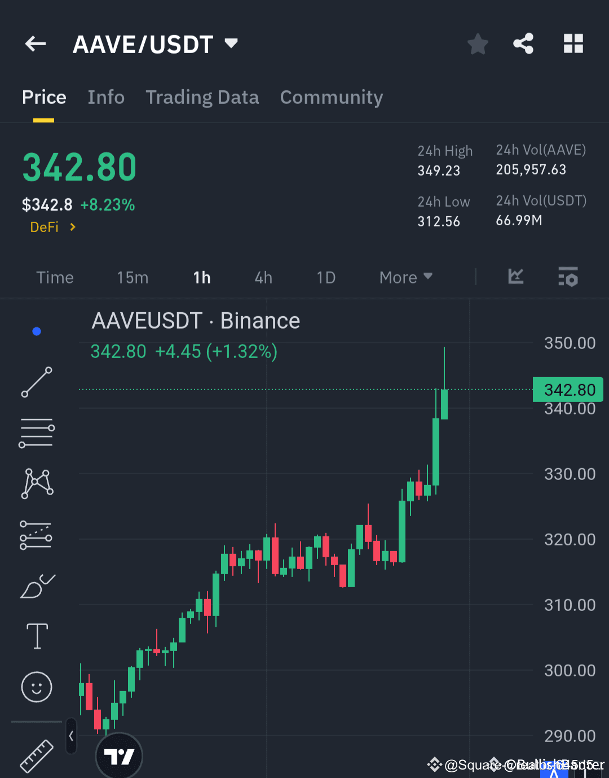Image resolution: width=609 pixels, height=778 pixels.
Task: Open the emoji sticker tool
Action: pyautogui.click(x=36, y=688)
